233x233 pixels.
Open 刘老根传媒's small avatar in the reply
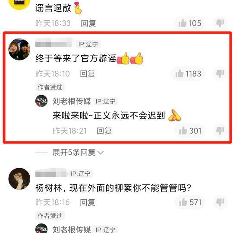(x=41, y=101)
